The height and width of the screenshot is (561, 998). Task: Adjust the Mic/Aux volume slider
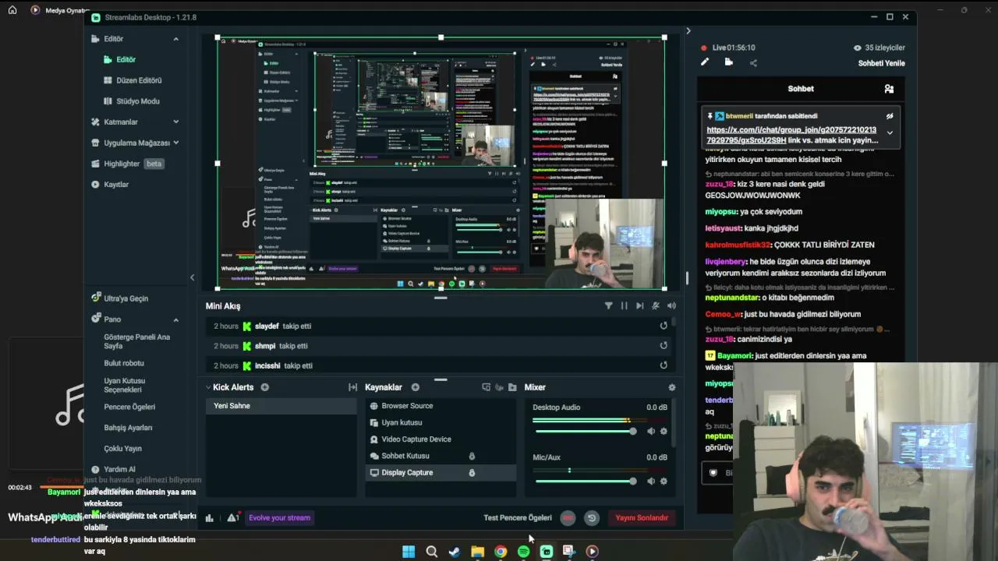tap(585, 481)
